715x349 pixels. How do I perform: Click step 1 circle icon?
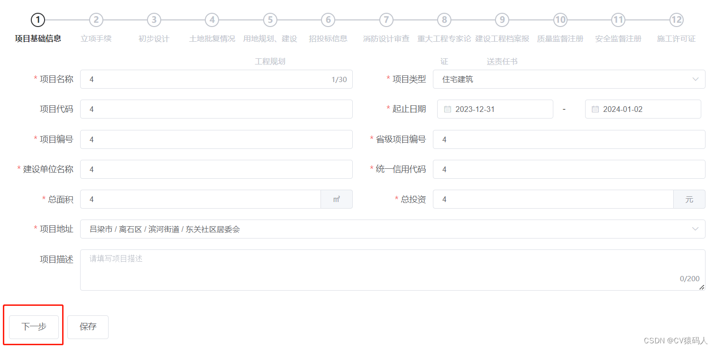point(38,20)
